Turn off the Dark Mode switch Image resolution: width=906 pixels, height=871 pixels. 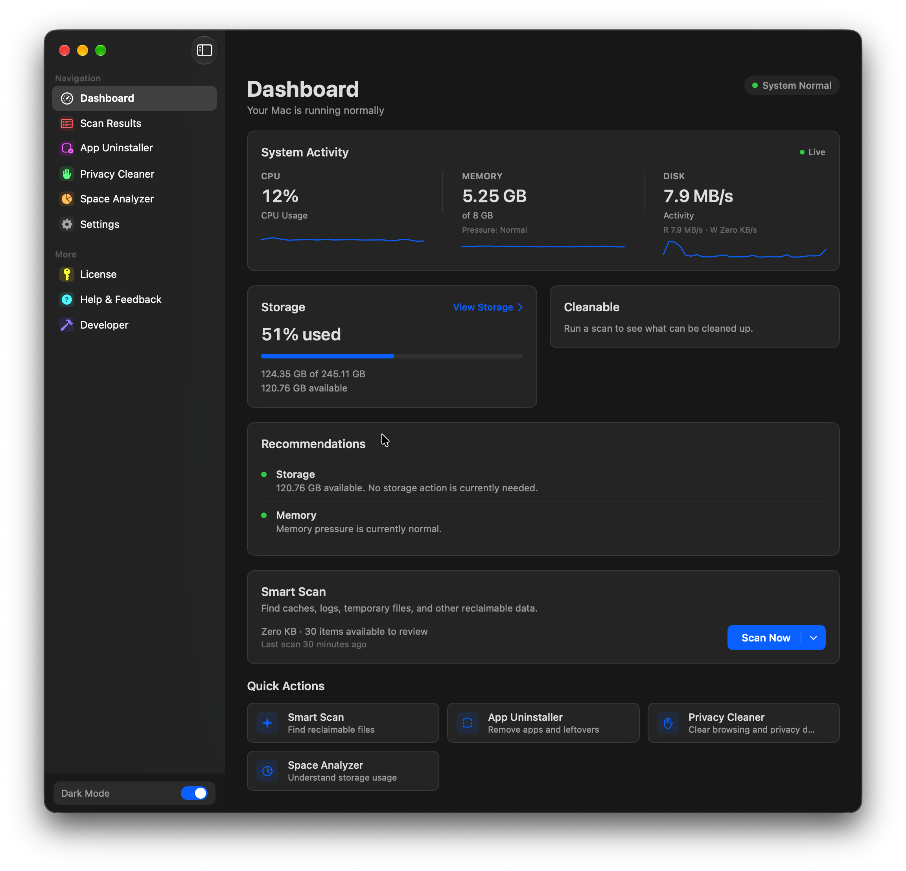coord(194,793)
